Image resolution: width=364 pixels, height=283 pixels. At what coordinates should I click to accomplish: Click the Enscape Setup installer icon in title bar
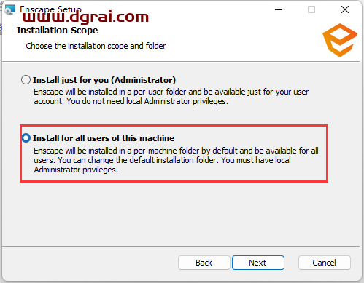[10, 9]
